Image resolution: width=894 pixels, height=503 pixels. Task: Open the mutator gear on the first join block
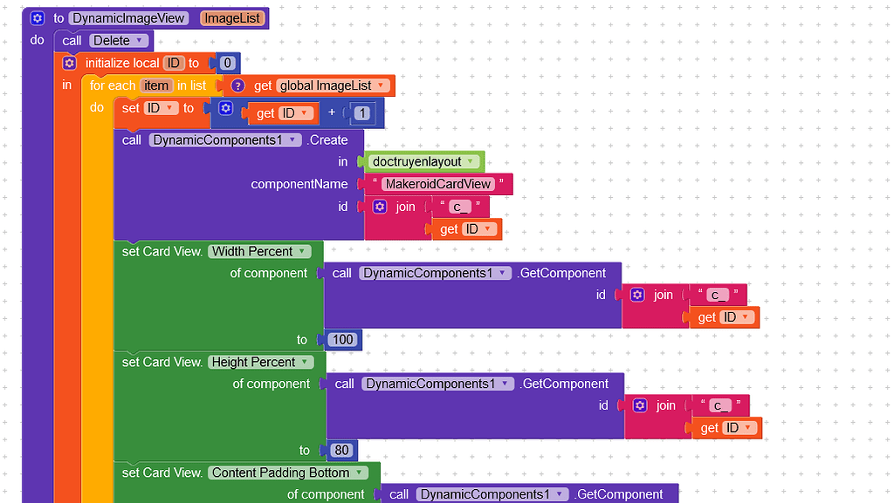379,207
